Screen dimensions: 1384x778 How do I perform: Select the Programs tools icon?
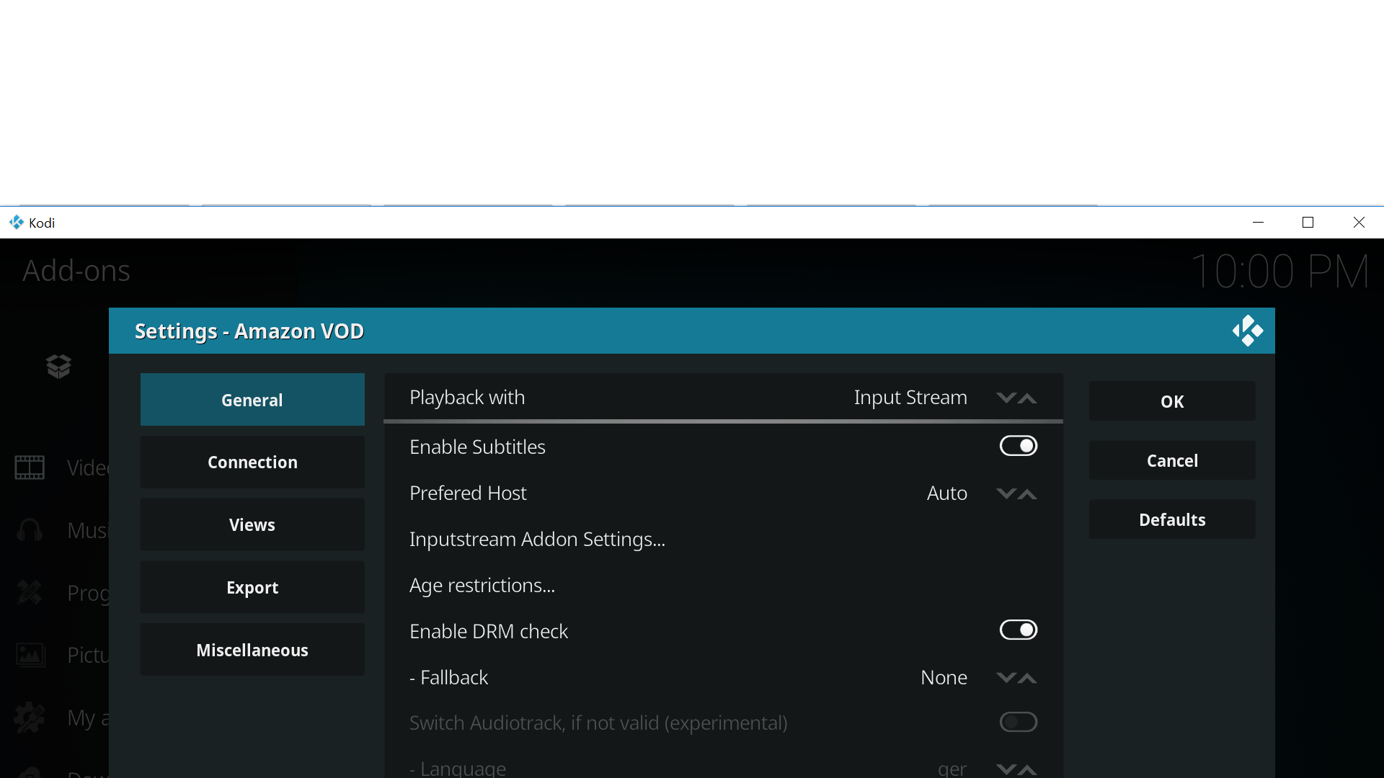30,592
